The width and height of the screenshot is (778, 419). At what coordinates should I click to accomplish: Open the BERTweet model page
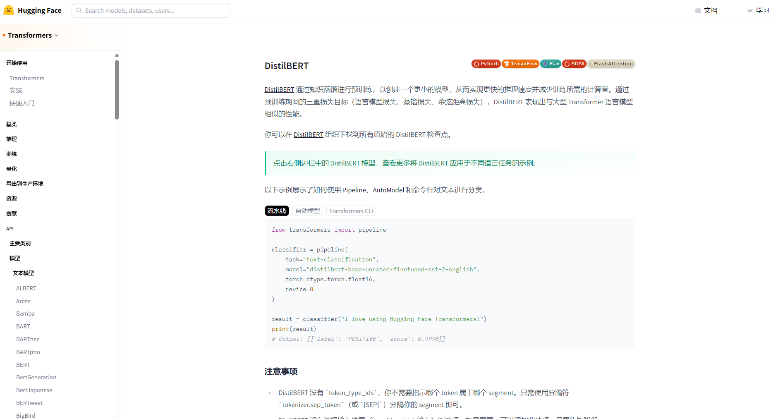29,403
